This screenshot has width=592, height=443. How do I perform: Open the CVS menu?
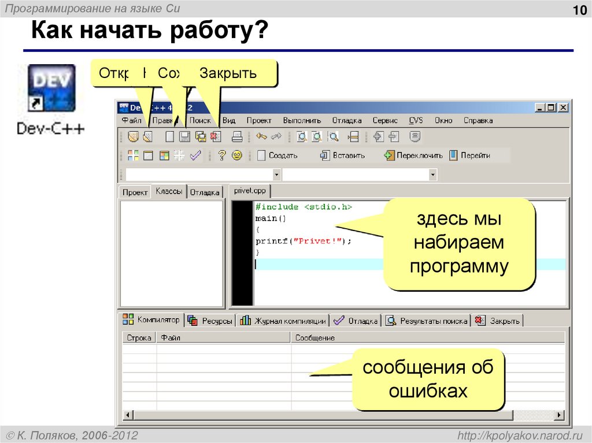pyautogui.click(x=416, y=120)
